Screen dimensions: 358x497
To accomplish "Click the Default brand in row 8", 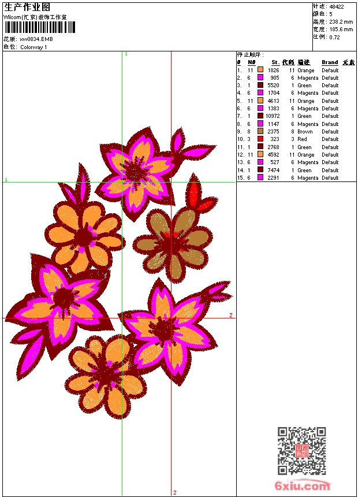I will (330, 124).
